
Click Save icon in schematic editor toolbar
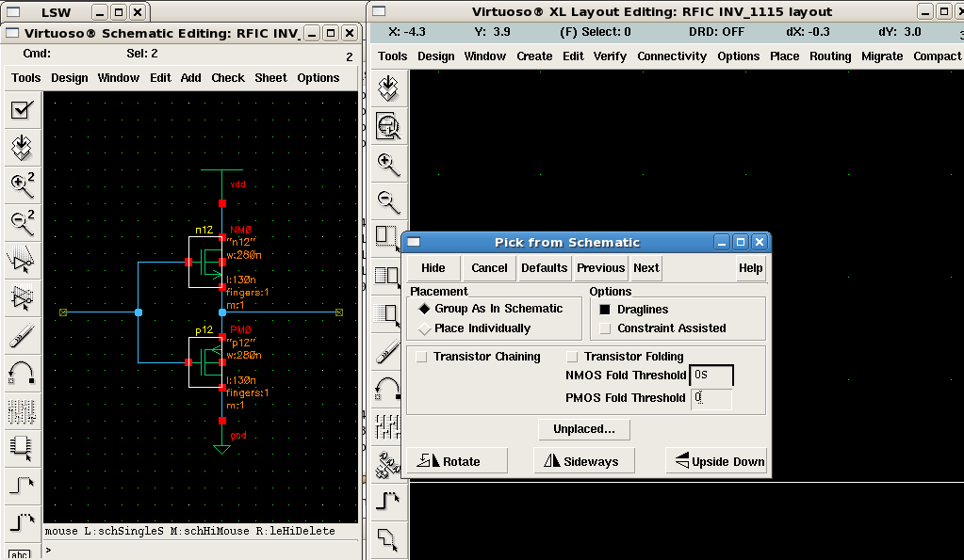pyautogui.click(x=23, y=148)
